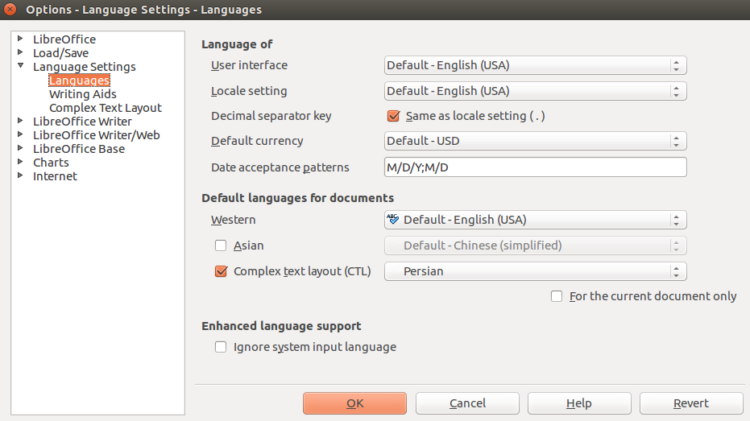Confirm settings with the OK button

coord(355,403)
